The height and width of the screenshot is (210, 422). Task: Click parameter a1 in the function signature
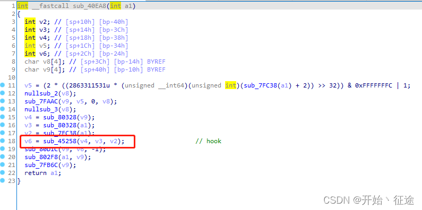click(128, 6)
